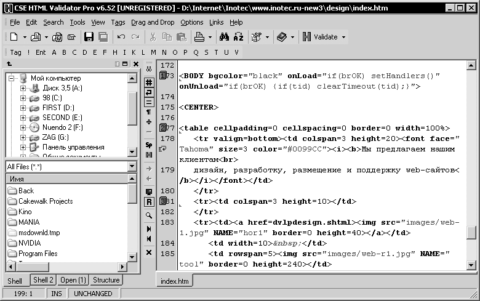Click the Print icon
The image size is (480, 301).
tap(199, 37)
